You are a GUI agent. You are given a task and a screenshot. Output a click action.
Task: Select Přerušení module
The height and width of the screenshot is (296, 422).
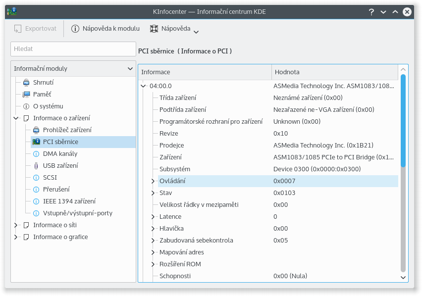56,189
